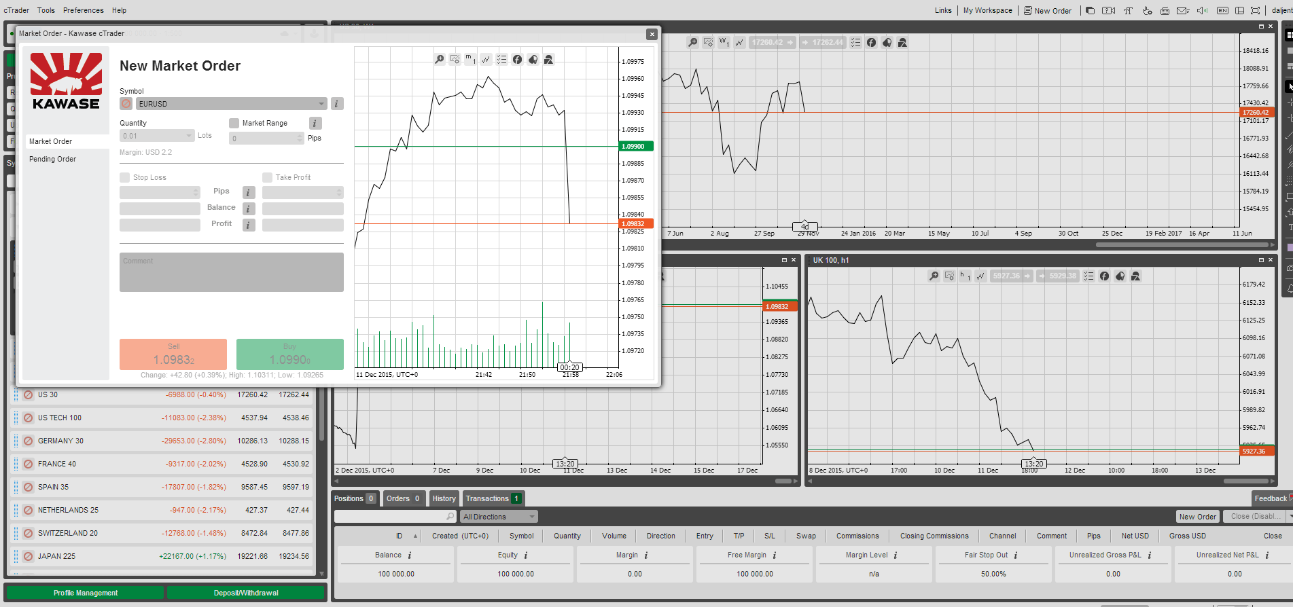Switch to the Transactions tab
This screenshot has height=607, width=1293.
click(x=493, y=498)
